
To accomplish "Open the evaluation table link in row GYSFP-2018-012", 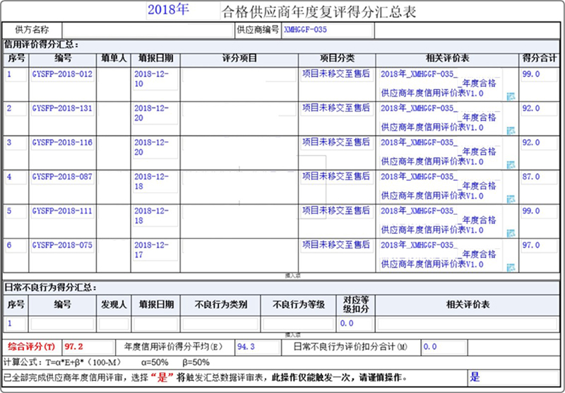I will (x=440, y=83).
